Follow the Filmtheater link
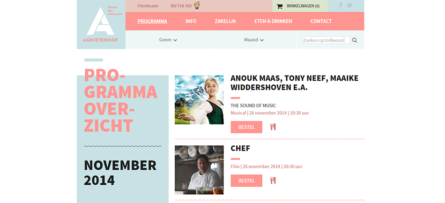445x203 pixels. coord(148,6)
